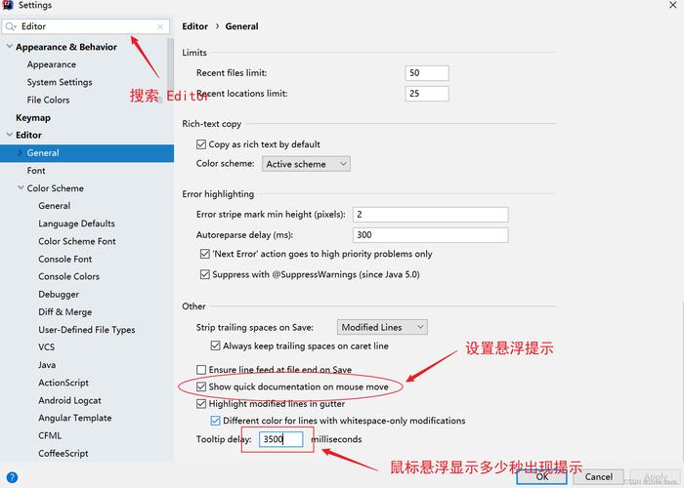Click the Tooltip delay input field
The width and height of the screenshot is (684, 488).
[x=281, y=439]
